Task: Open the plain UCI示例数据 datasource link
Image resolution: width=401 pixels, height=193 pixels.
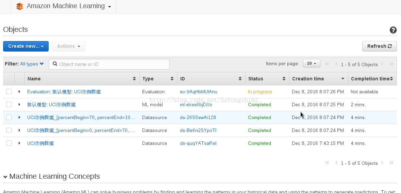Action: 40,143
